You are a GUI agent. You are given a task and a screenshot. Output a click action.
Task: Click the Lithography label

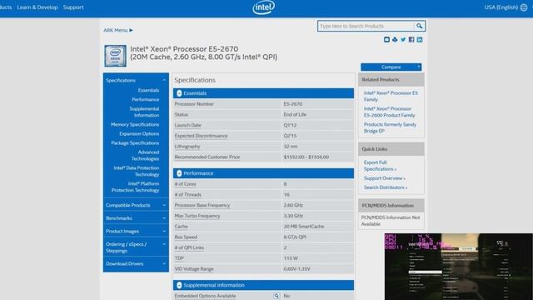coord(187,147)
